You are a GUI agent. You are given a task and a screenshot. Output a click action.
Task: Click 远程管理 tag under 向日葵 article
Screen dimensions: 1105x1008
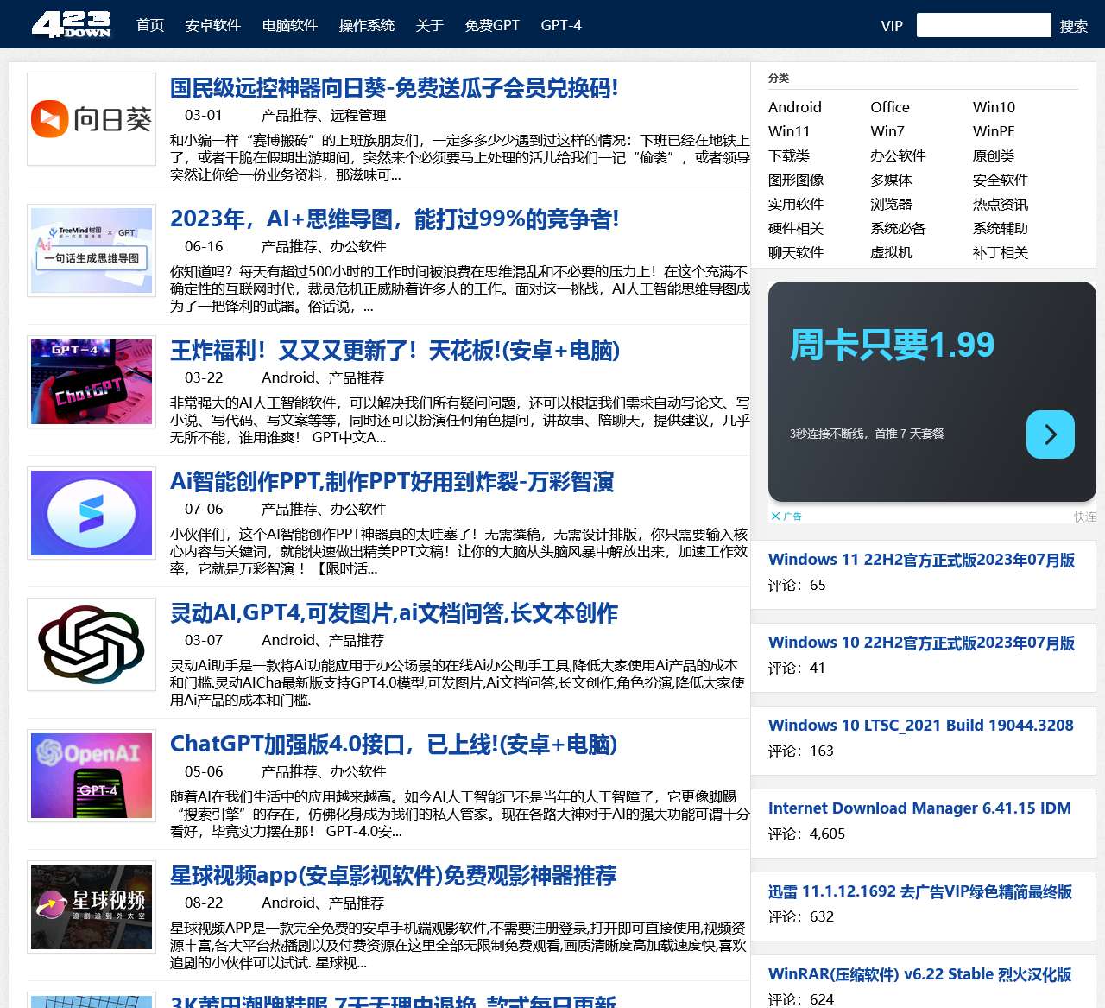(358, 115)
